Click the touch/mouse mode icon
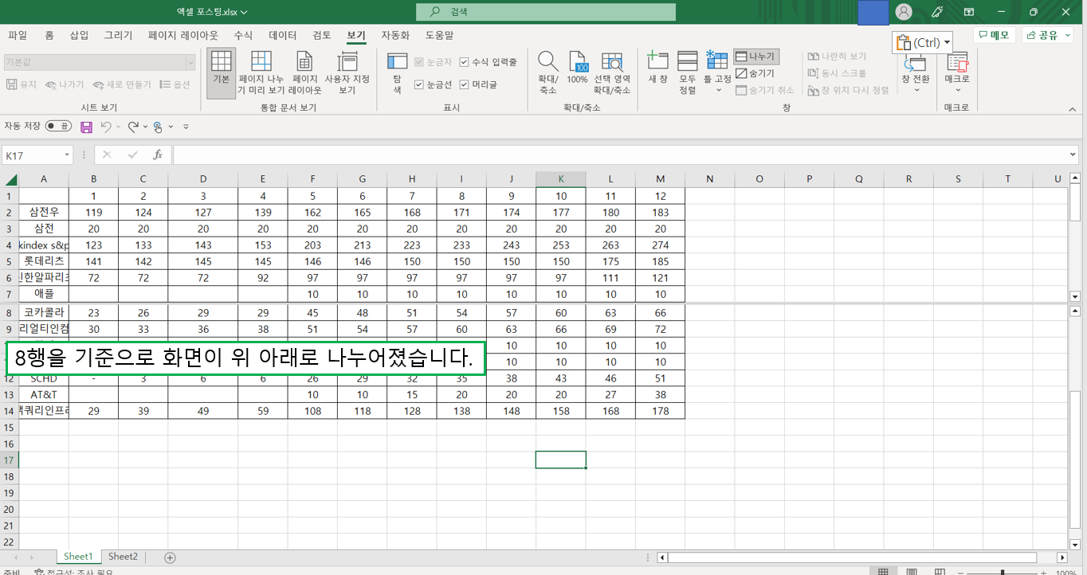The image size is (1087, 575). click(x=158, y=127)
